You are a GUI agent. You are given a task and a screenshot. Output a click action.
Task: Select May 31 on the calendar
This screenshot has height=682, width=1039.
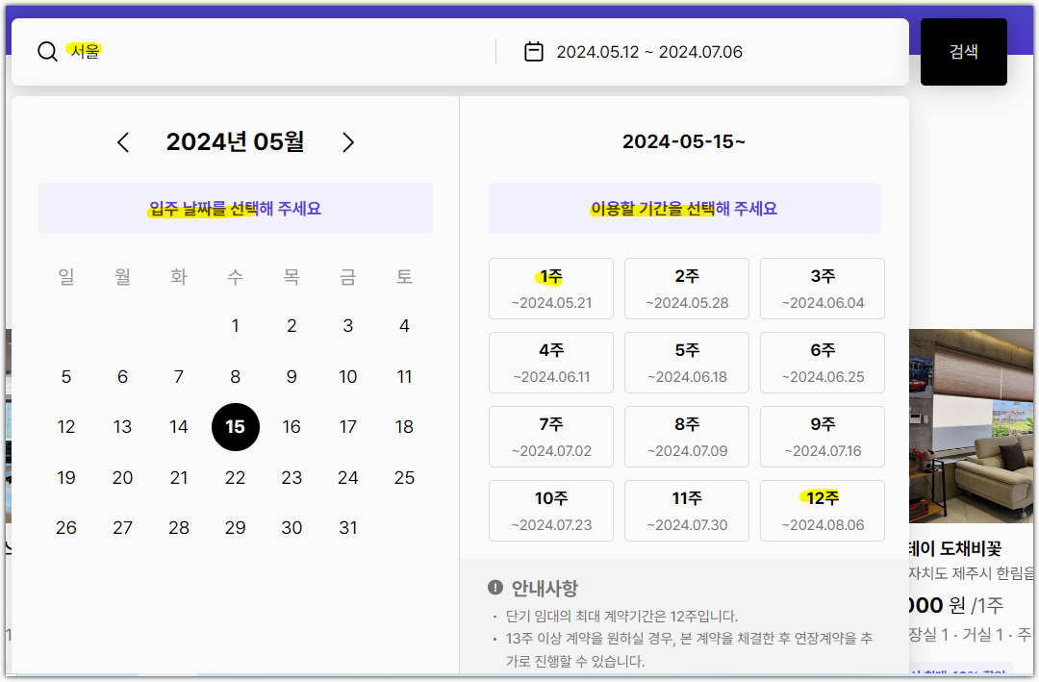click(x=348, y=527)
